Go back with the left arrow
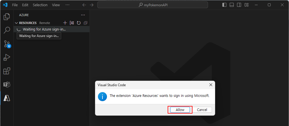Image resolution: width=289 pixels, height=126 pixels. 84,5
